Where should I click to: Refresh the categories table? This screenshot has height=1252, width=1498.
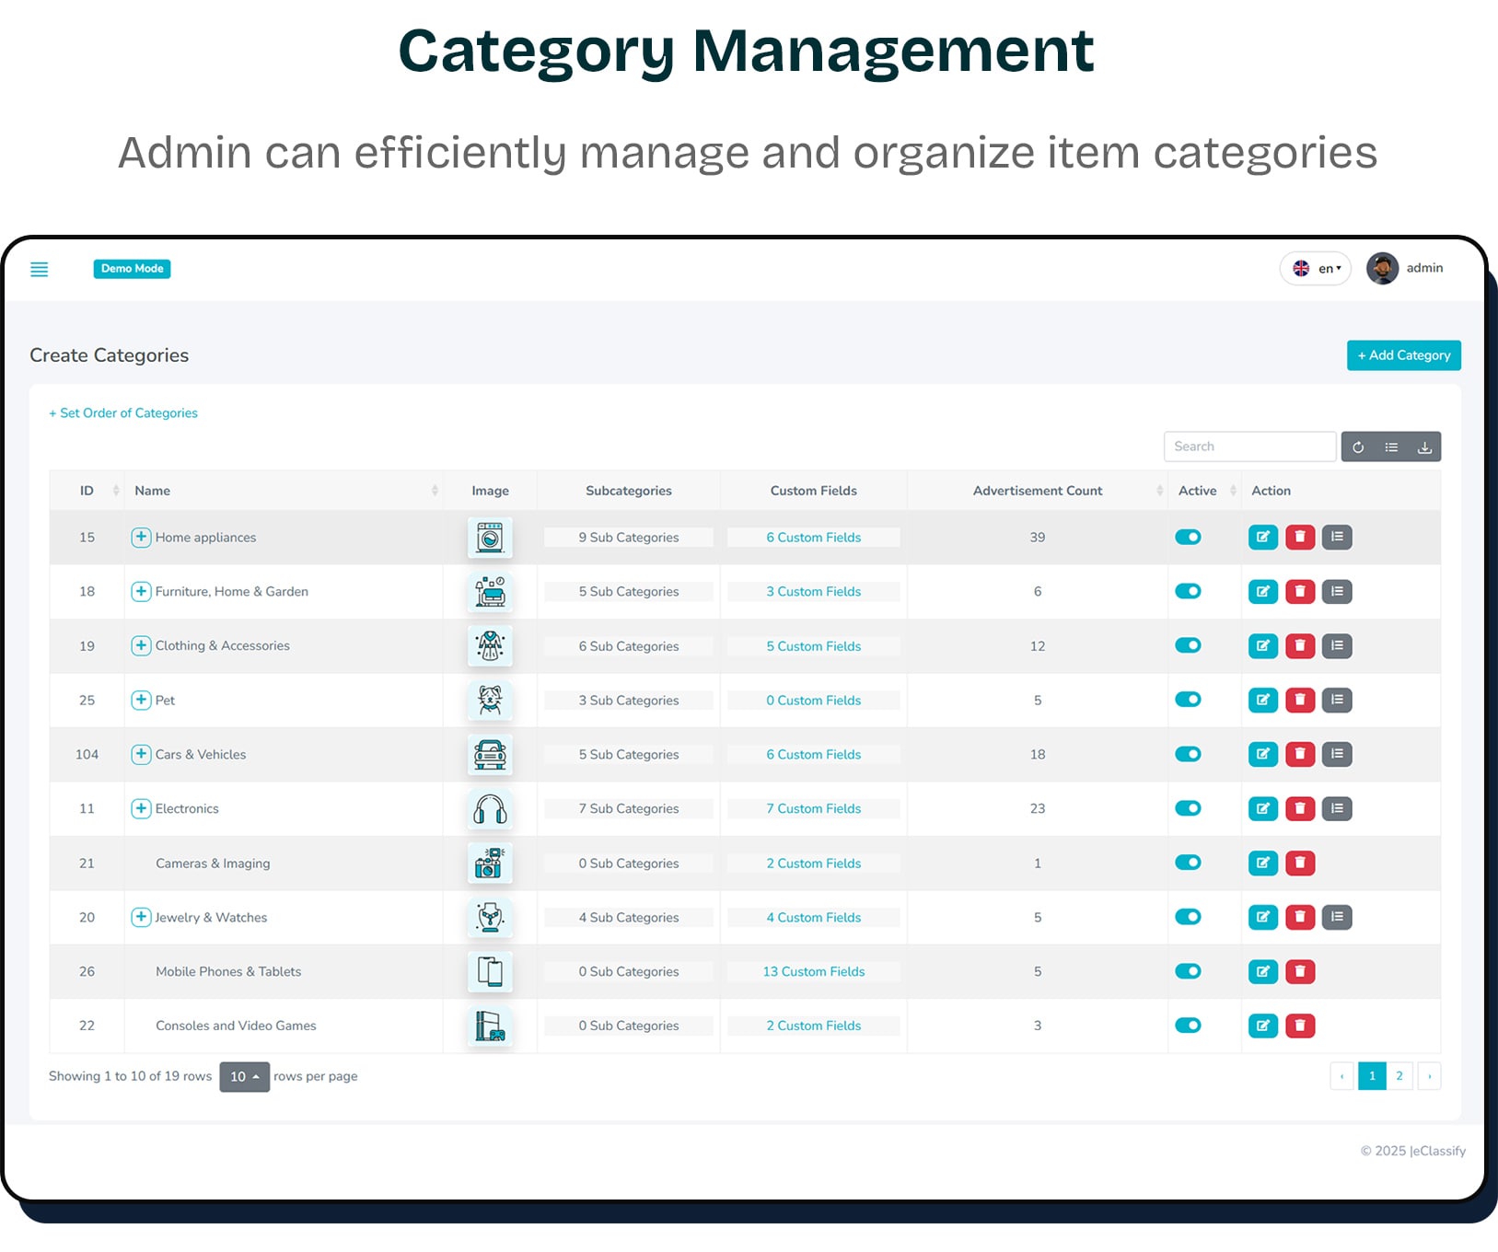1358,446
